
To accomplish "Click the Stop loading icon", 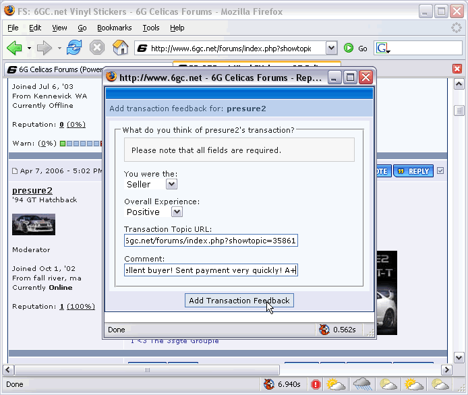I will click(97, 48).
